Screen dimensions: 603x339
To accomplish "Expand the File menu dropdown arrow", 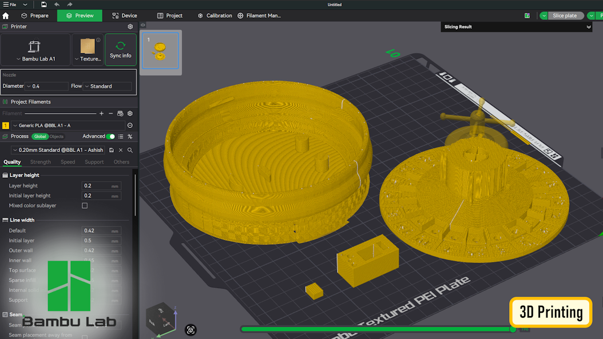I will tap(25, 5).
